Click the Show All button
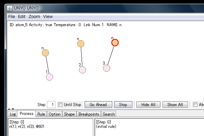204x136 pixels. tap(175, 105)
